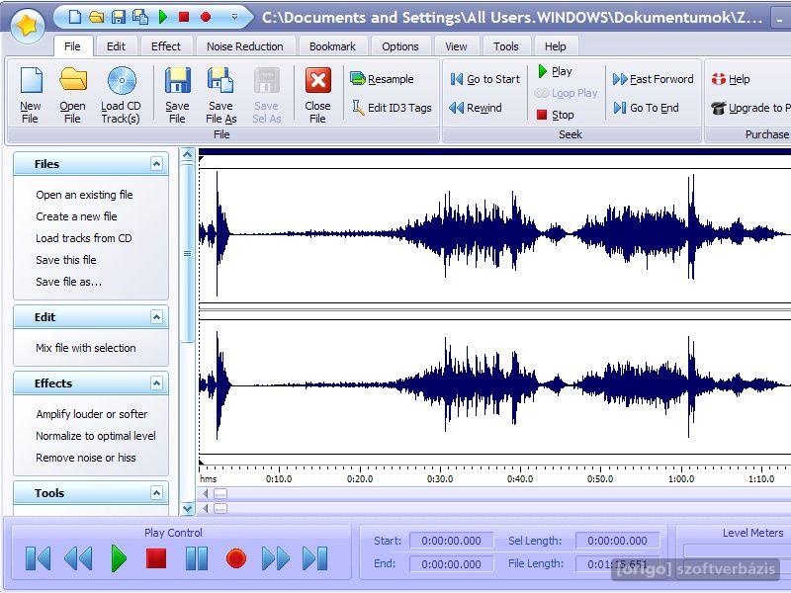Image resolution: width=791 pixels, height=593 pixels.
Task: Click 'Create a new file' link
Action: coord(77,216)
